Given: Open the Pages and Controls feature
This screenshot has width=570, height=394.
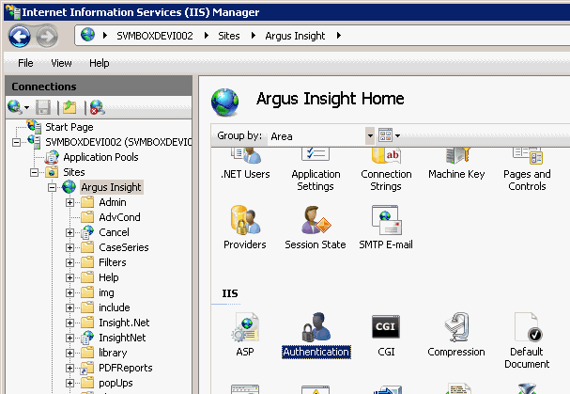Looking at the screenshot, I should 527,170.
